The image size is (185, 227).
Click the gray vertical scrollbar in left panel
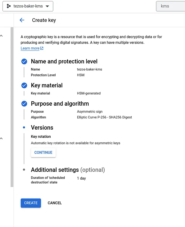click(x=12, y=107)
